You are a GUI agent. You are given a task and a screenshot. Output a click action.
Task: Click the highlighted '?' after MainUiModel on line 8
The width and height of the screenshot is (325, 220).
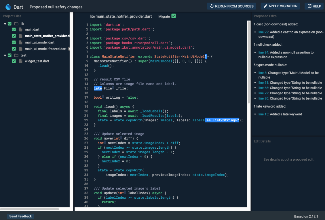(x=206, y=56)
